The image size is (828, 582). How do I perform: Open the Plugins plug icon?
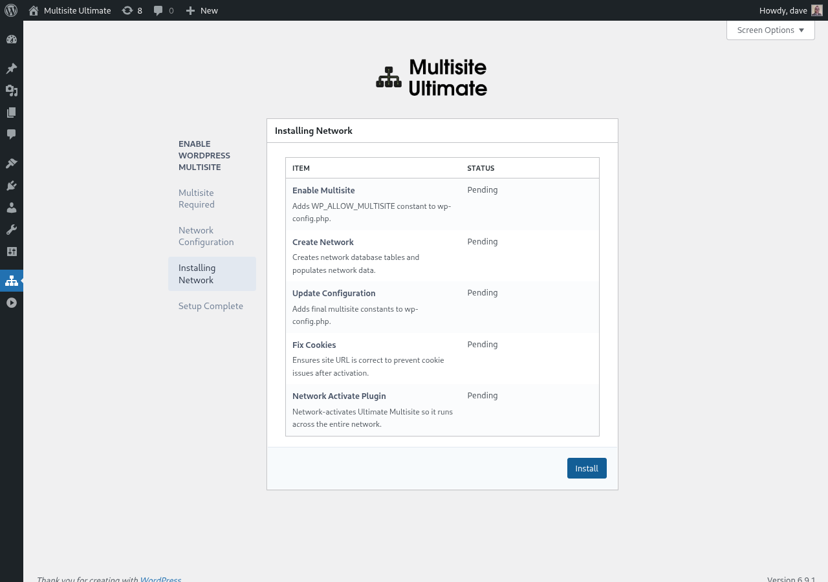coord(11,186)
